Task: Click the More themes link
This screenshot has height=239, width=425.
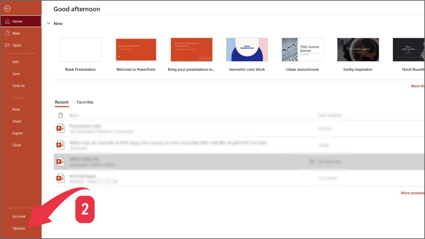Action: point(418,86)
